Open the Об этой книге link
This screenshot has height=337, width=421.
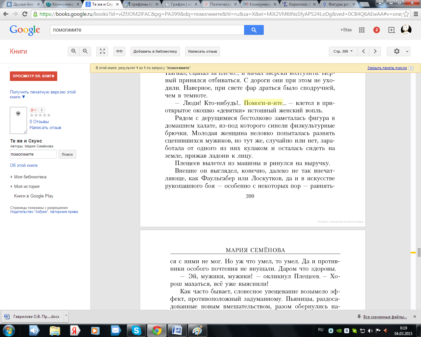point(24,165)
